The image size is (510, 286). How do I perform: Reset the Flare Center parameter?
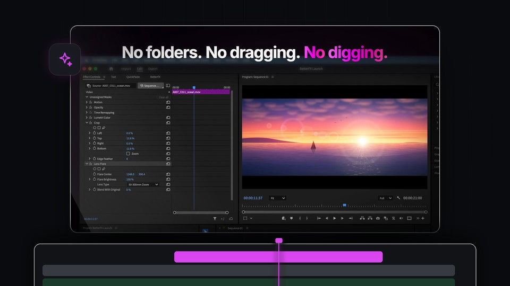pyautogui.click(x=168, y=174)
